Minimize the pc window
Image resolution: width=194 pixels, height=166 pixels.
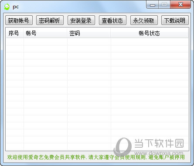153,5
